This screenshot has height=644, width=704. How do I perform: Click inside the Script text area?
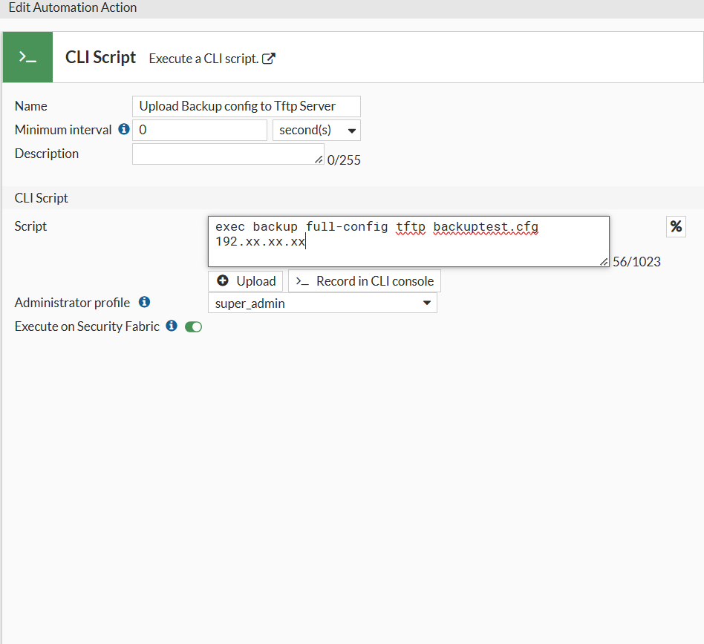coord(408,241)
